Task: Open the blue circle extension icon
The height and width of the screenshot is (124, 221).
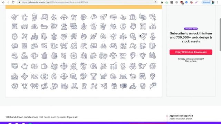Action: pos(186,2)
